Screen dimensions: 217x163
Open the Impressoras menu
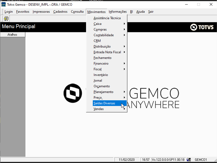(41, 11)
